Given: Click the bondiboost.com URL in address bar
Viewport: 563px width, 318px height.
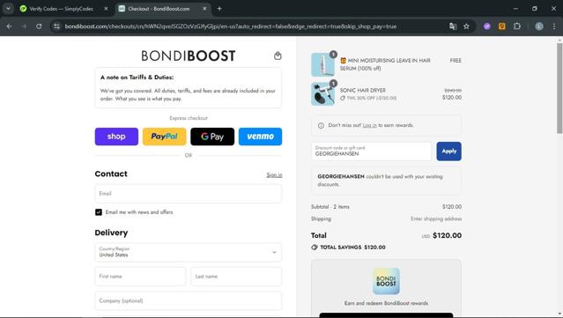Looking at the screenshot, I should tap(231, 26).
